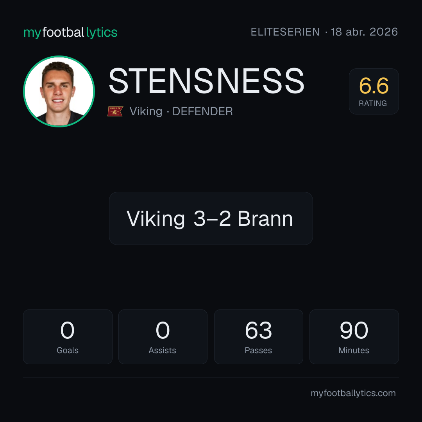The width and height of the screenshot is (422, 422).
Task: Click the 3–2 scoreline
Action: 212,218
